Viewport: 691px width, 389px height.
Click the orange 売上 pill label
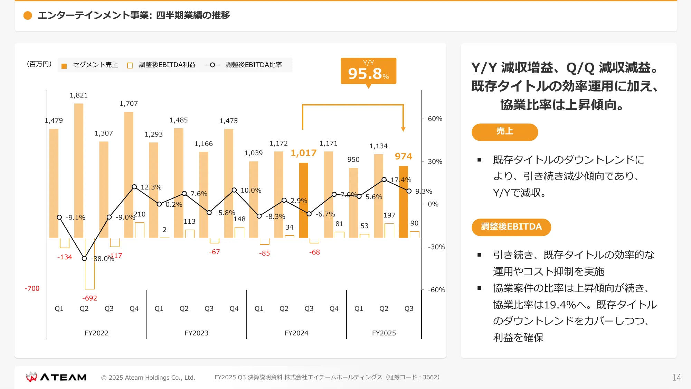(x=504, y=132)
